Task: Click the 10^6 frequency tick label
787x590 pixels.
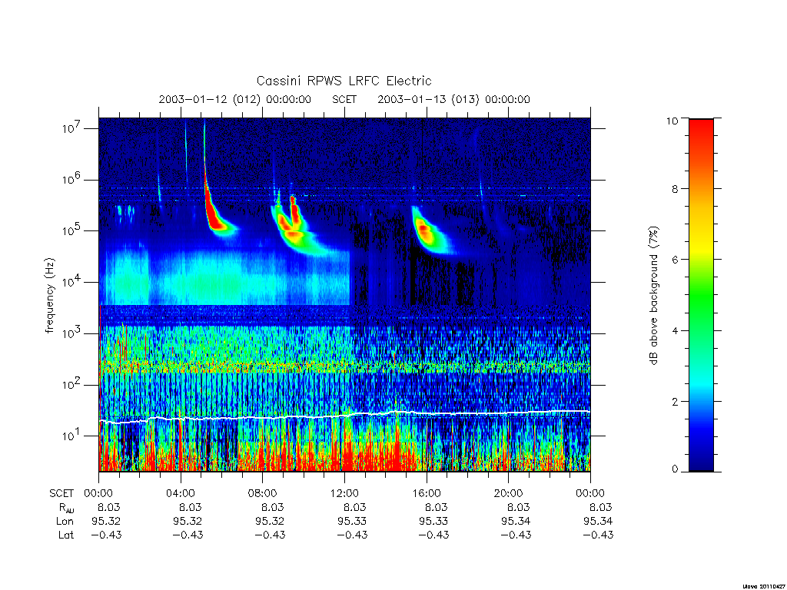Action: (x=72, y=179)
